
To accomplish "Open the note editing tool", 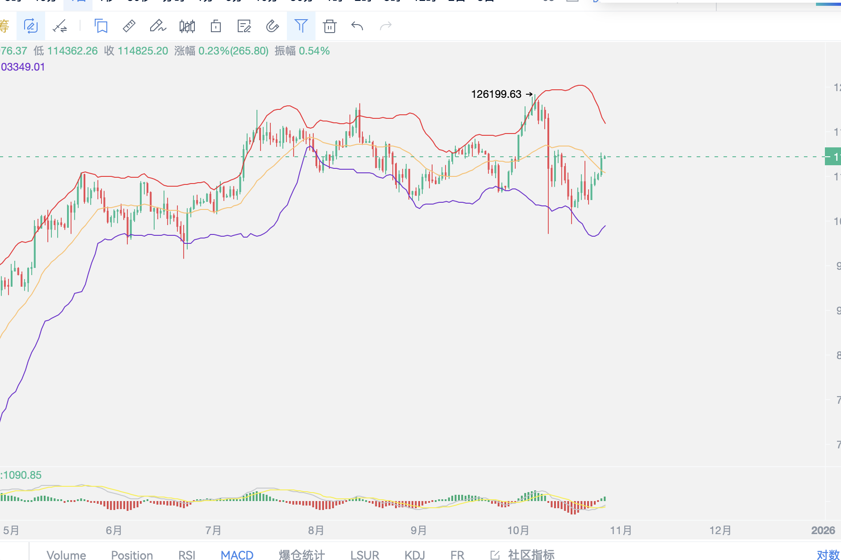I will click(244, 26).
